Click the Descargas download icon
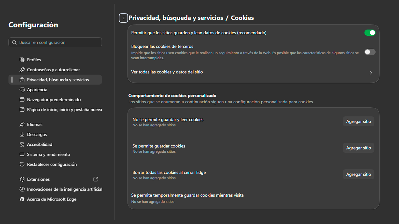 pos(22,134)
